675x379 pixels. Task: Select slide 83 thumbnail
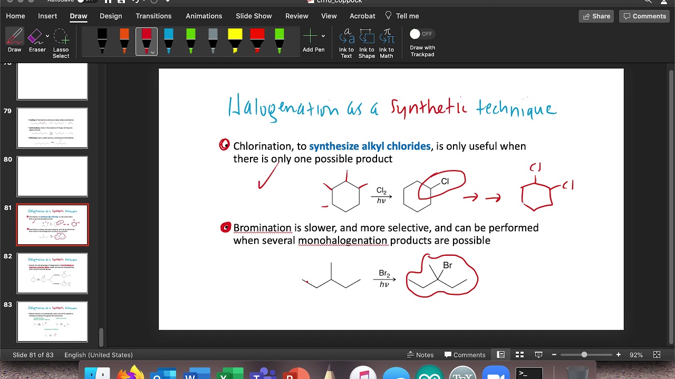[52, 322]
